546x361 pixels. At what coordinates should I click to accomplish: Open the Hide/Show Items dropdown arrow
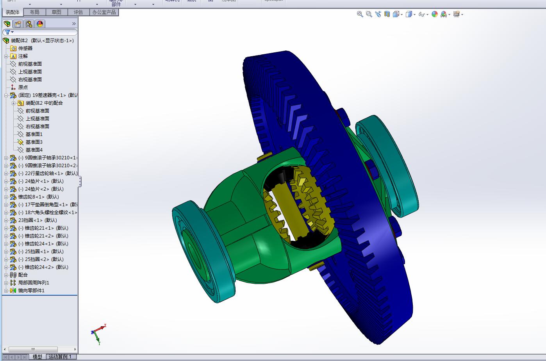427,14
